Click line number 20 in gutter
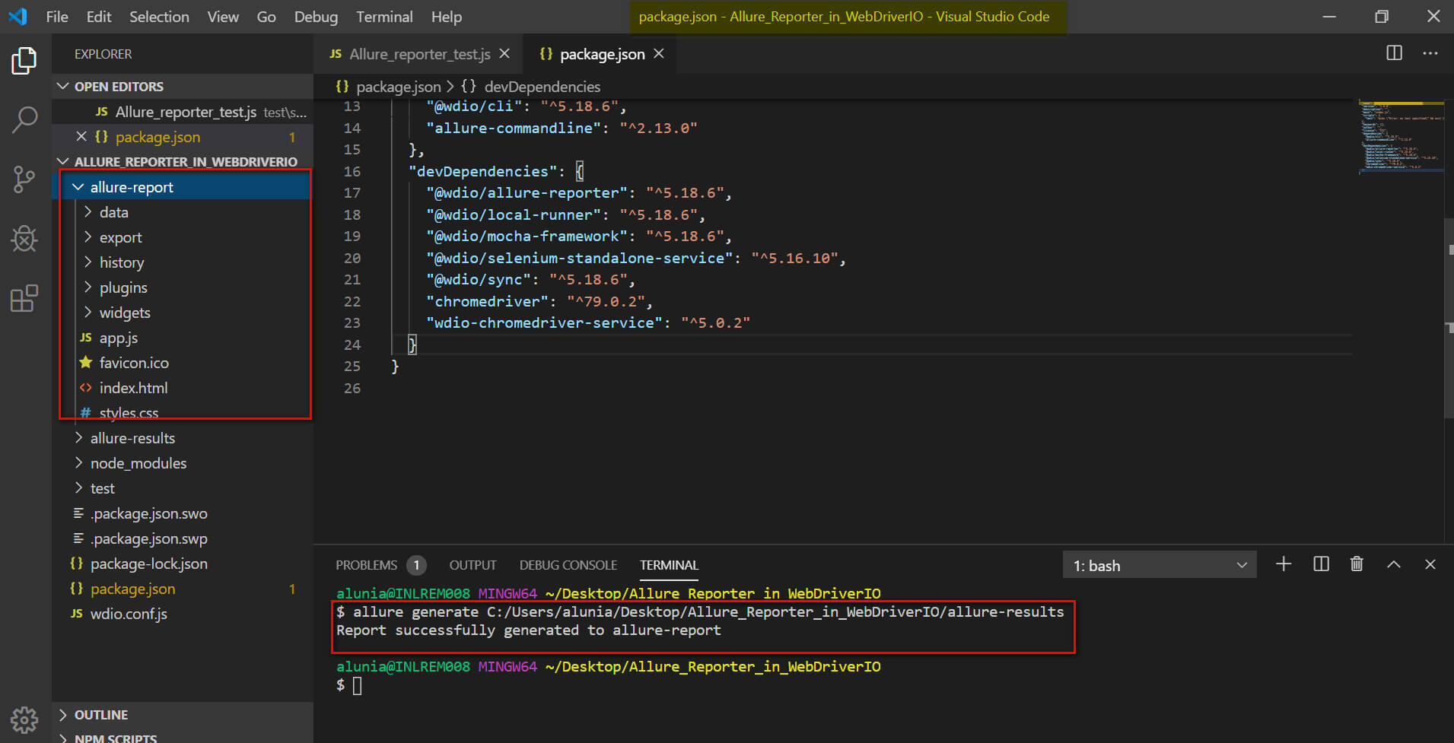Screen dimensions: 1454x743 coord(352,258)
